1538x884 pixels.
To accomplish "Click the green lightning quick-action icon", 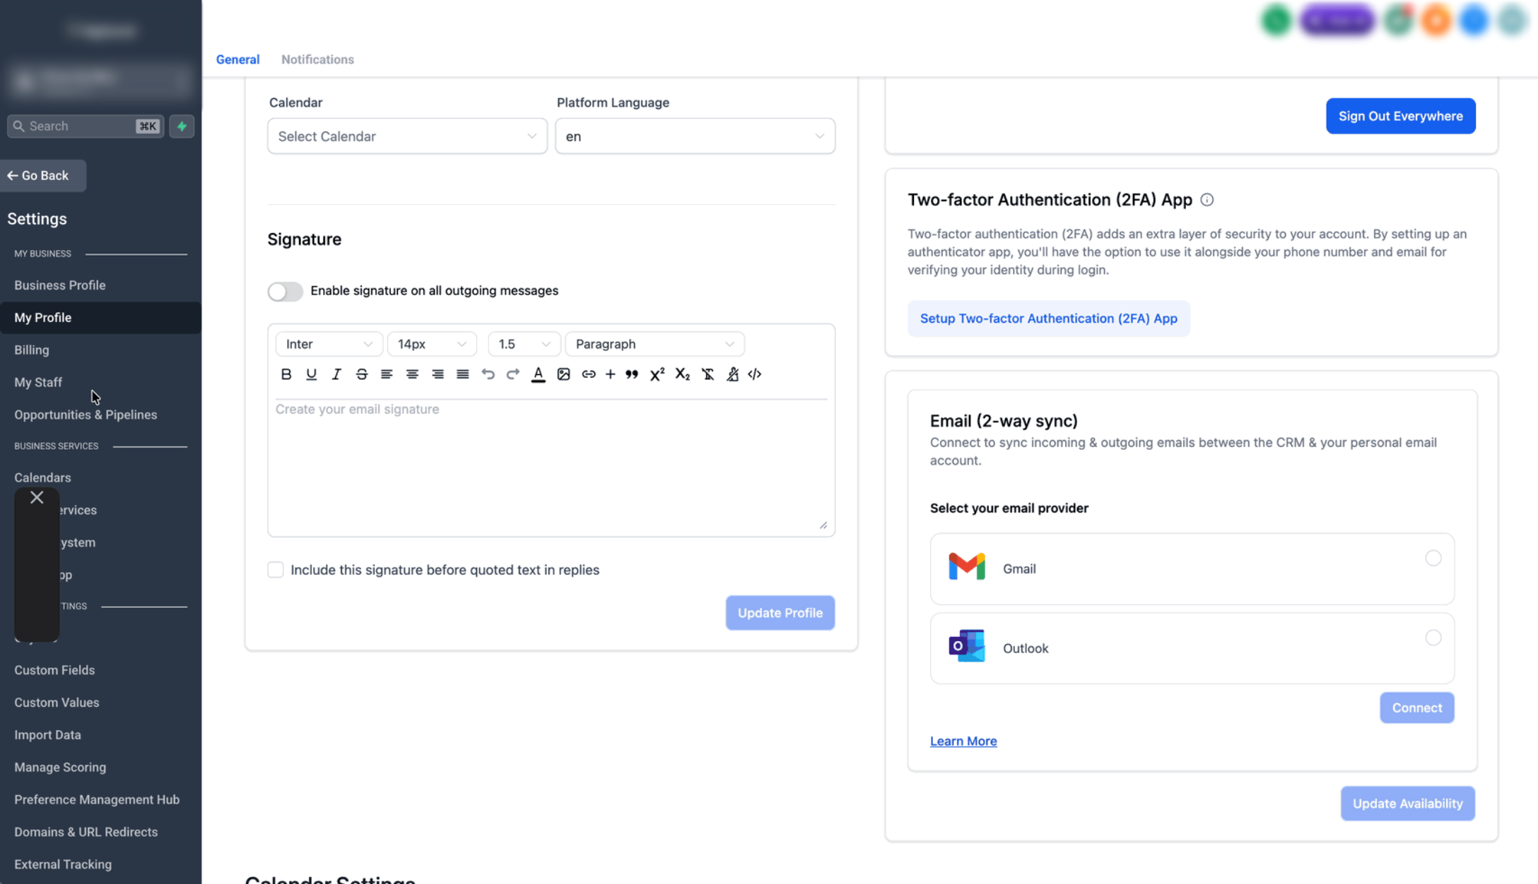I will (x=182, y=126).
